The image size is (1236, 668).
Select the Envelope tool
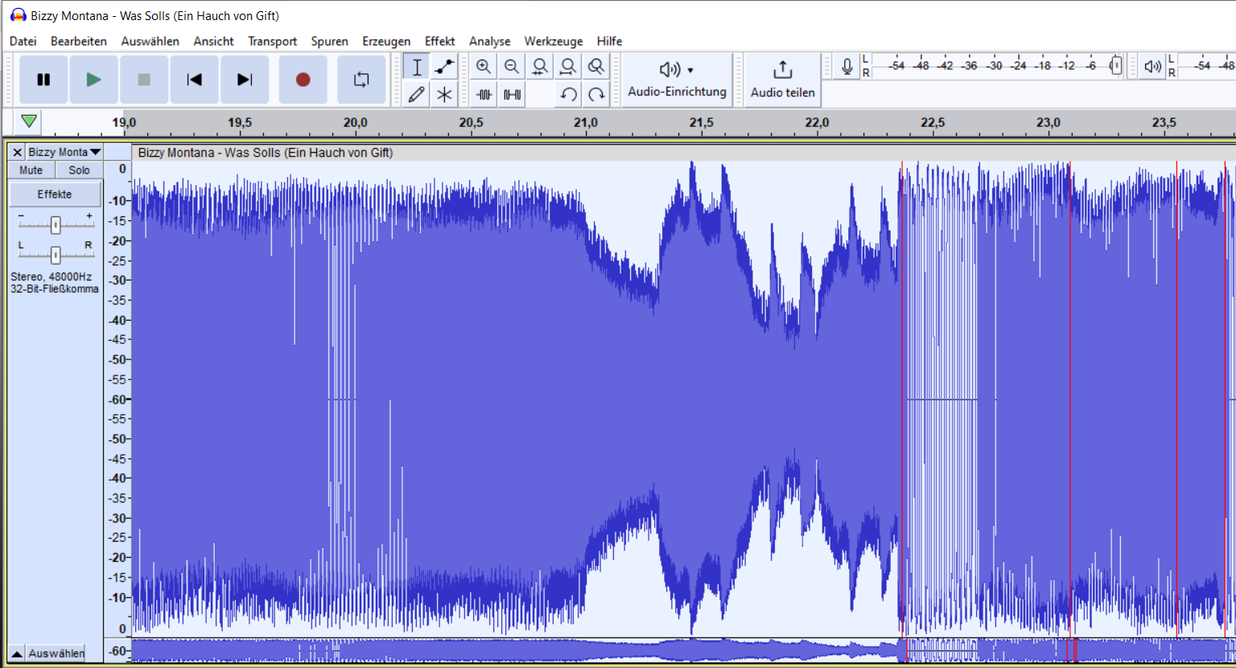(444, 67)
